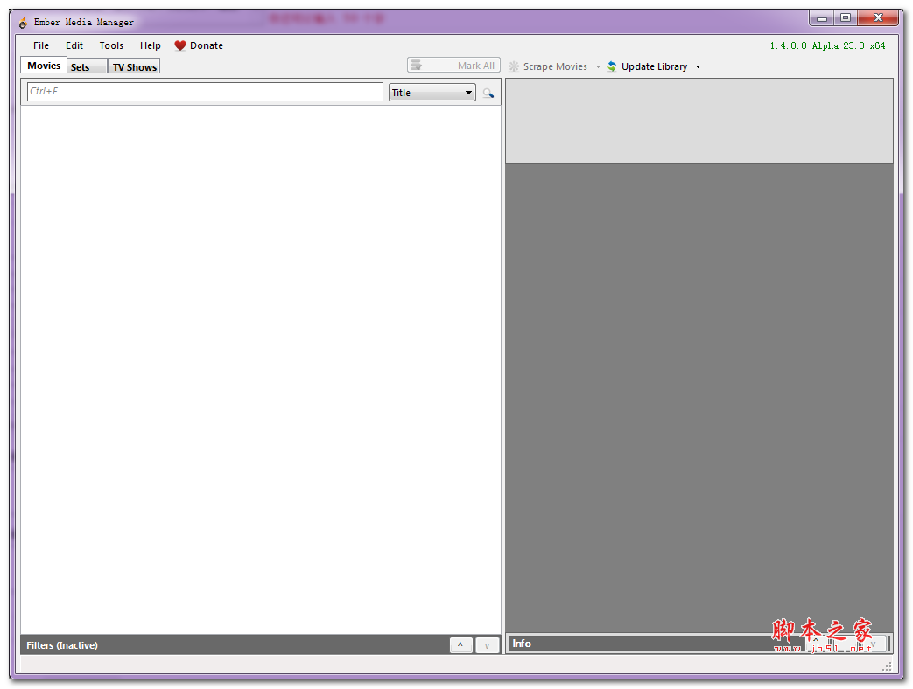913x689 pixels.
Task: Click the Donate link
Action: tap(207, 45)
